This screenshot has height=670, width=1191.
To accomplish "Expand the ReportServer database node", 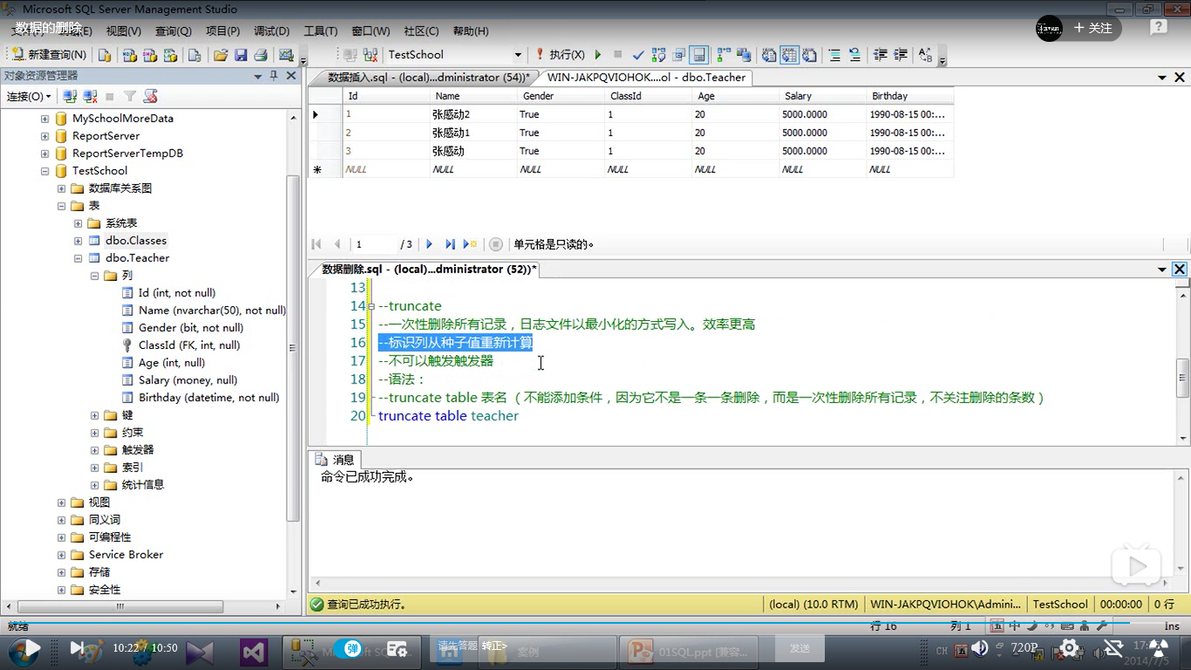I will [44, 136].
